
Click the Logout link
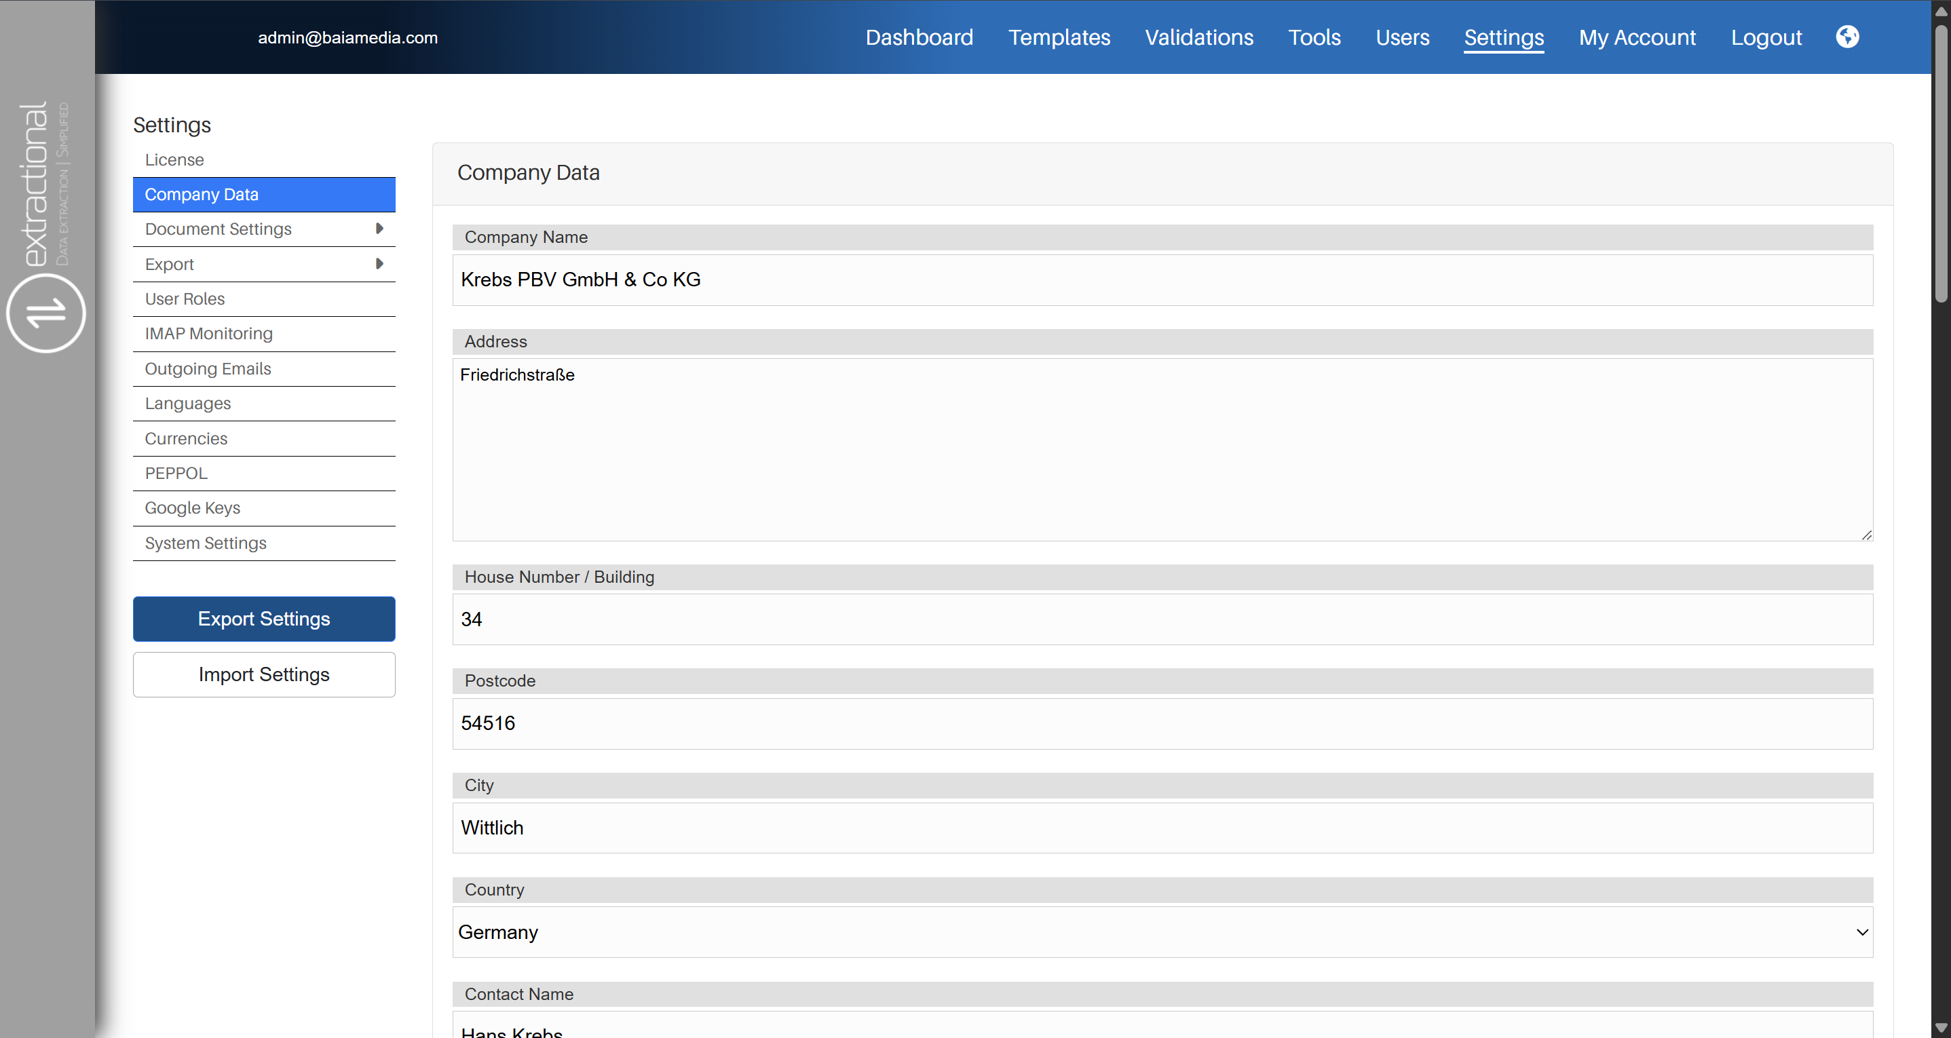tap(1766, 37)
